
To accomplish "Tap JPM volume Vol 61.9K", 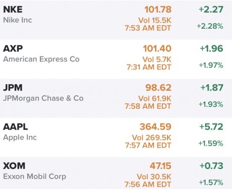I will point(155,99).
